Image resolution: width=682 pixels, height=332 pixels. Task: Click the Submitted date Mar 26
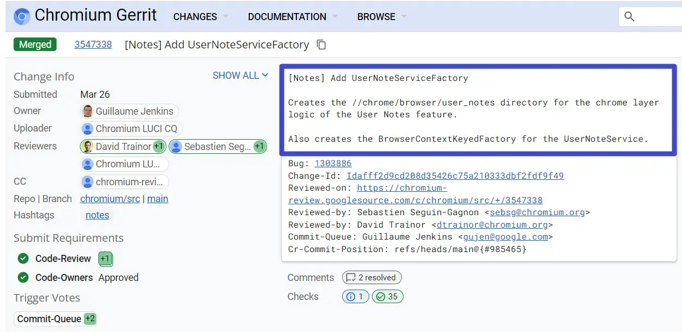pyautogui.click(x=95, y=95)
